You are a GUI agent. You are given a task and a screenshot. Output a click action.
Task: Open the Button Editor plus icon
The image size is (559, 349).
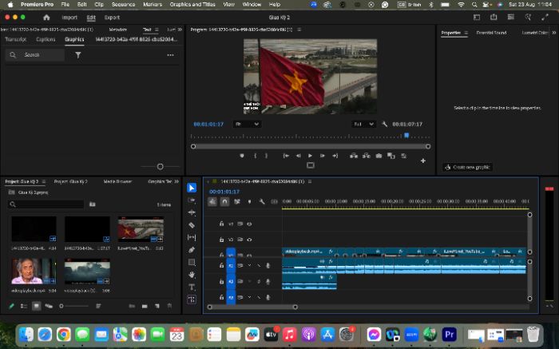[x=422, y=161]
